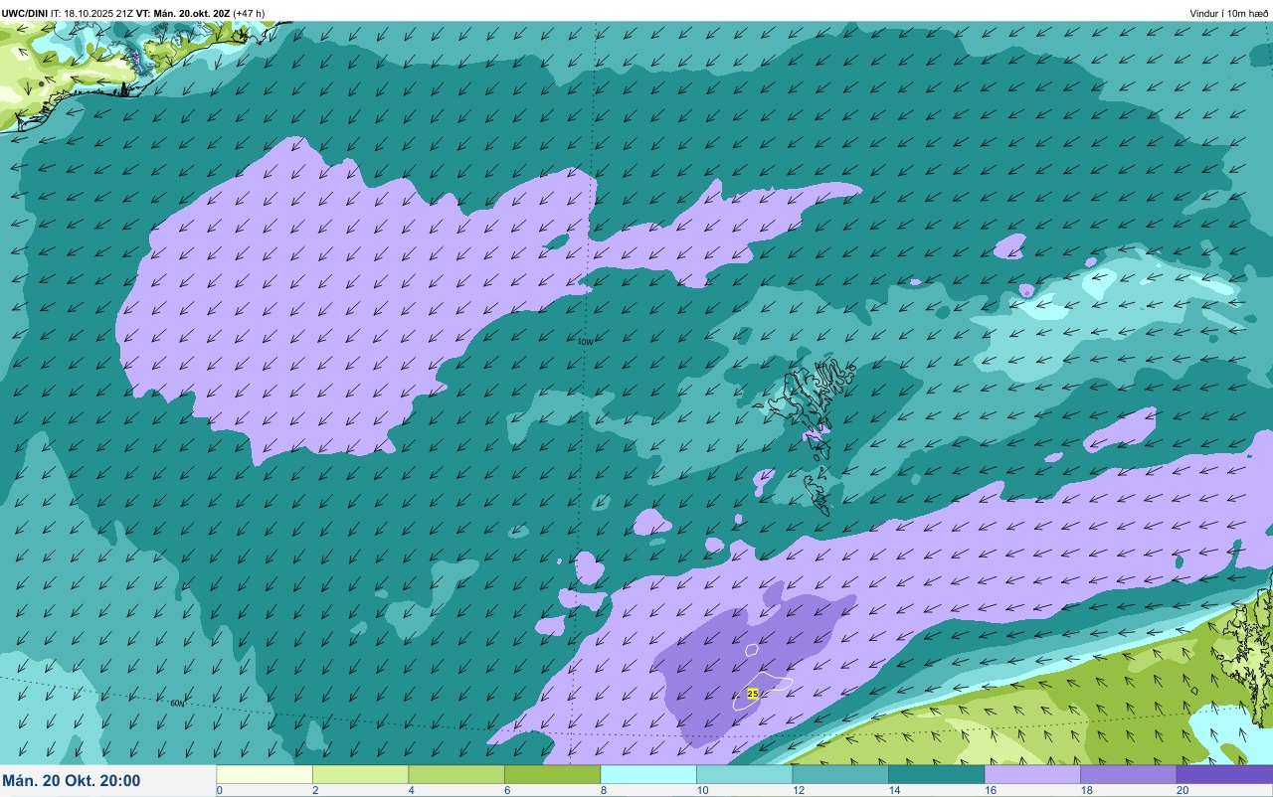This screenshot has height=797, width=1273.
Task: Click the 'VT: Mán. 20.okt. 20Z' valid time
Action: pos(183,13)
